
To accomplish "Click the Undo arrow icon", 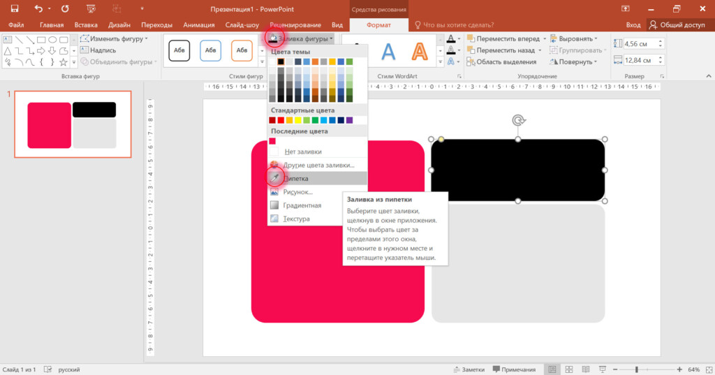I will tap(39, 8).
